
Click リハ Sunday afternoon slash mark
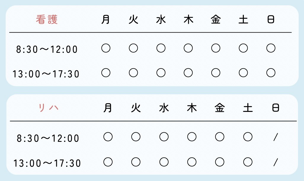pos(276,162)
